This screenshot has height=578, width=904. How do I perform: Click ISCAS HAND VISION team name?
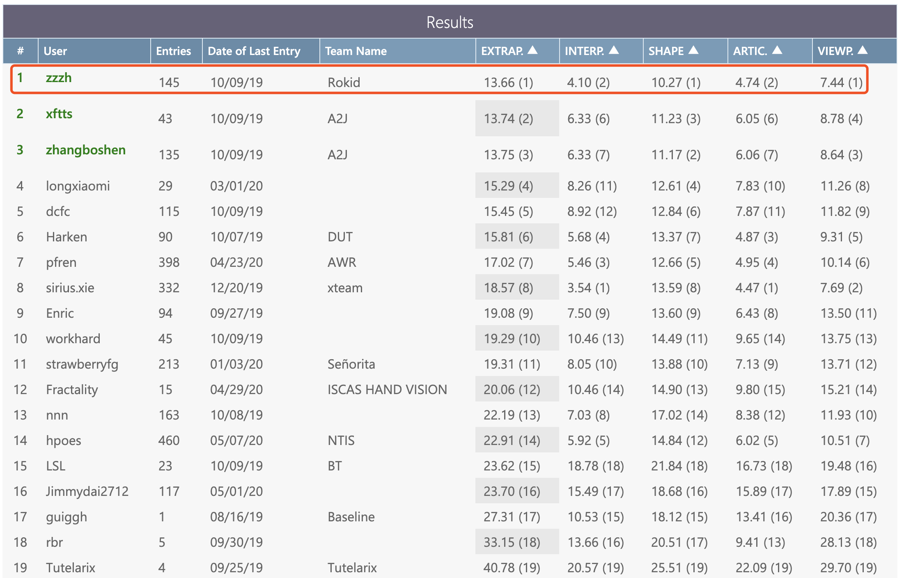(387, 390)
